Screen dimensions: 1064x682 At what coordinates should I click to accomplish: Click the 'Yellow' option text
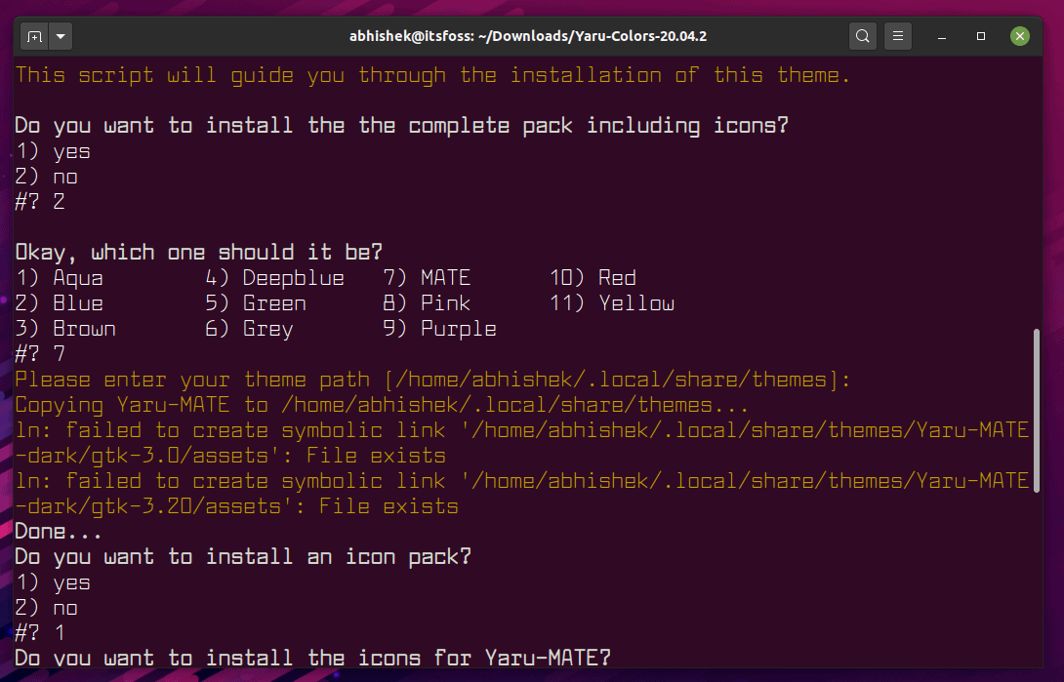635,302
